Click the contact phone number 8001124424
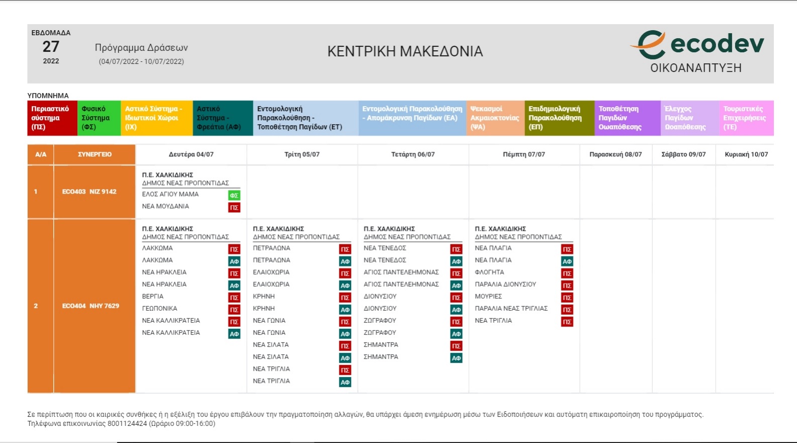 [127, 423]
